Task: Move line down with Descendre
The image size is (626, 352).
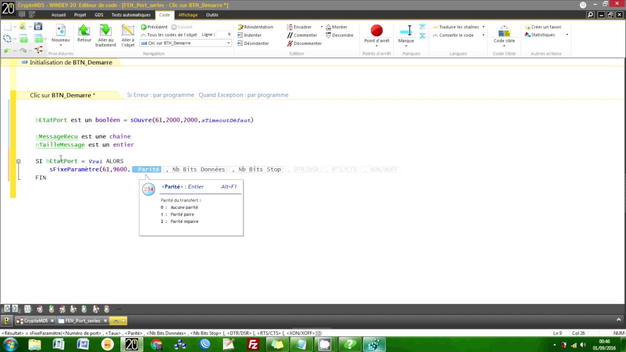Action: pyautogui.click(x=339, y=35)
